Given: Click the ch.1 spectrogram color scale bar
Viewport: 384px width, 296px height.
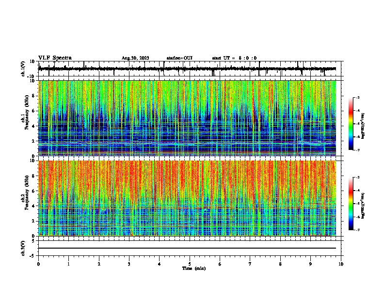Looking at the screenshot, I should (x=351, y=124).
